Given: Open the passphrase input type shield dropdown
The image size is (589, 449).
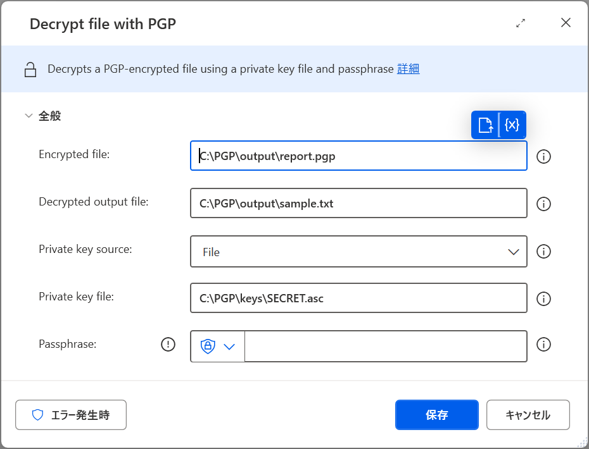Looking at the screenshot, I should [x=217, y=346].
